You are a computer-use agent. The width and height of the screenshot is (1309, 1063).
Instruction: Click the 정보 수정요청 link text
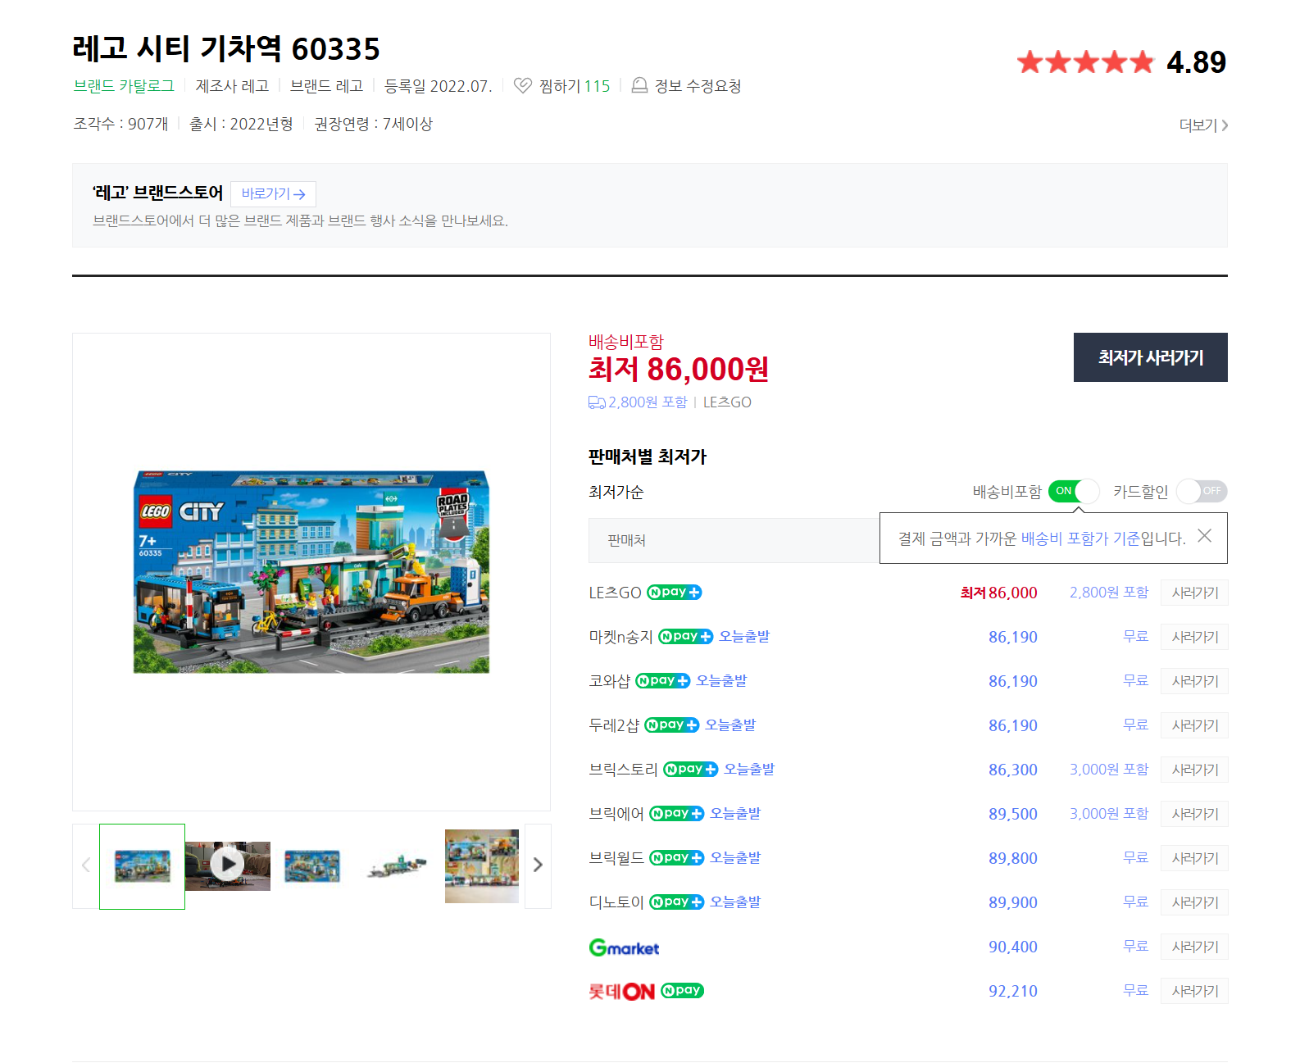coord(698,86)
